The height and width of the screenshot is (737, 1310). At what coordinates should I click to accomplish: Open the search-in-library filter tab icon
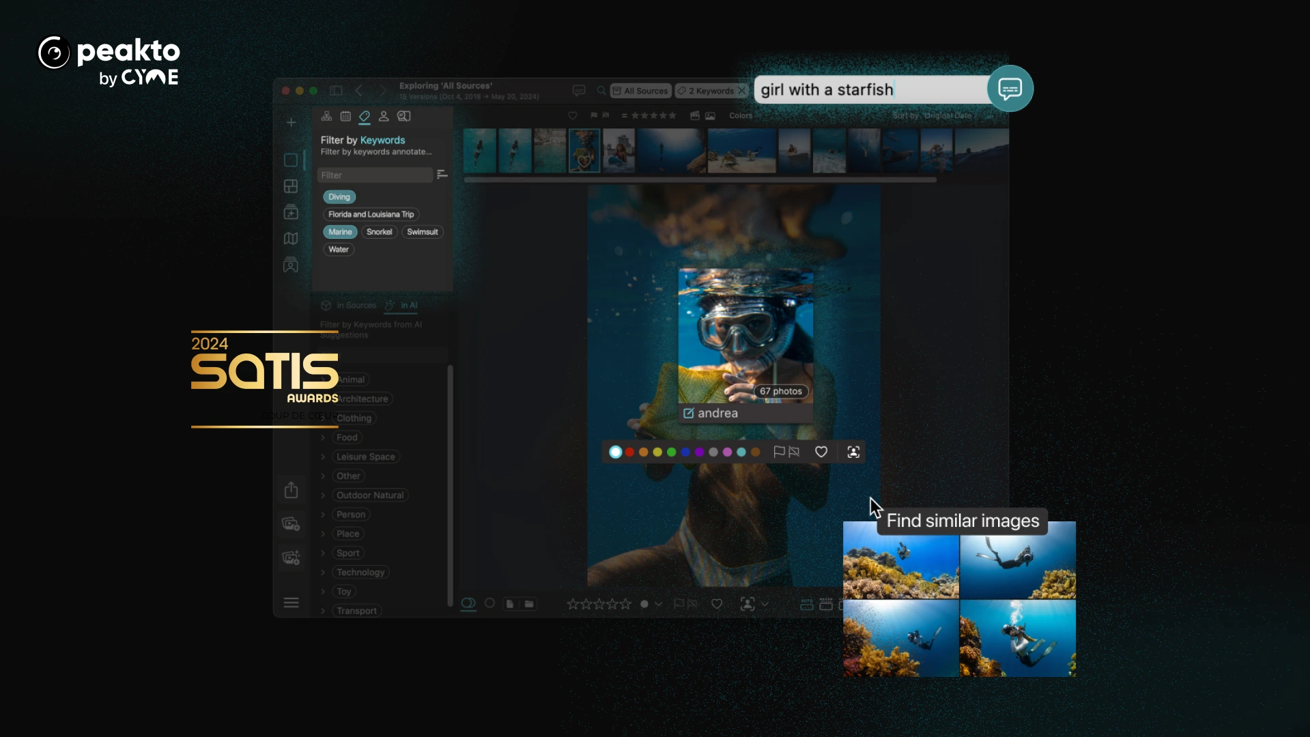point(404,116)
